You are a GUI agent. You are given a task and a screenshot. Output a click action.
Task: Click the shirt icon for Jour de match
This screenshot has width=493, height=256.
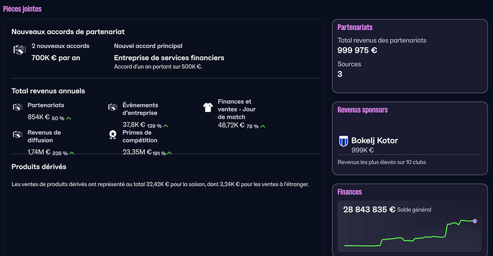tap(207, 107)
